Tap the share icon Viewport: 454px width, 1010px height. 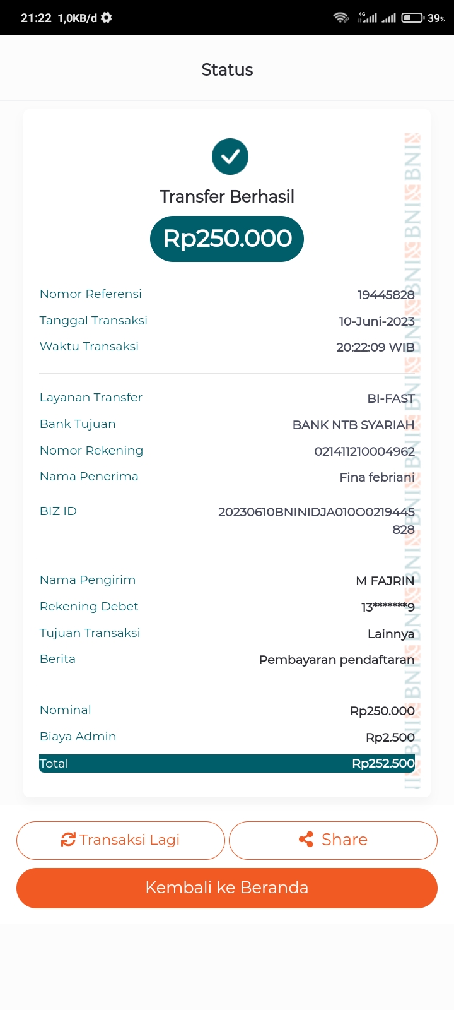click(306, 840)
